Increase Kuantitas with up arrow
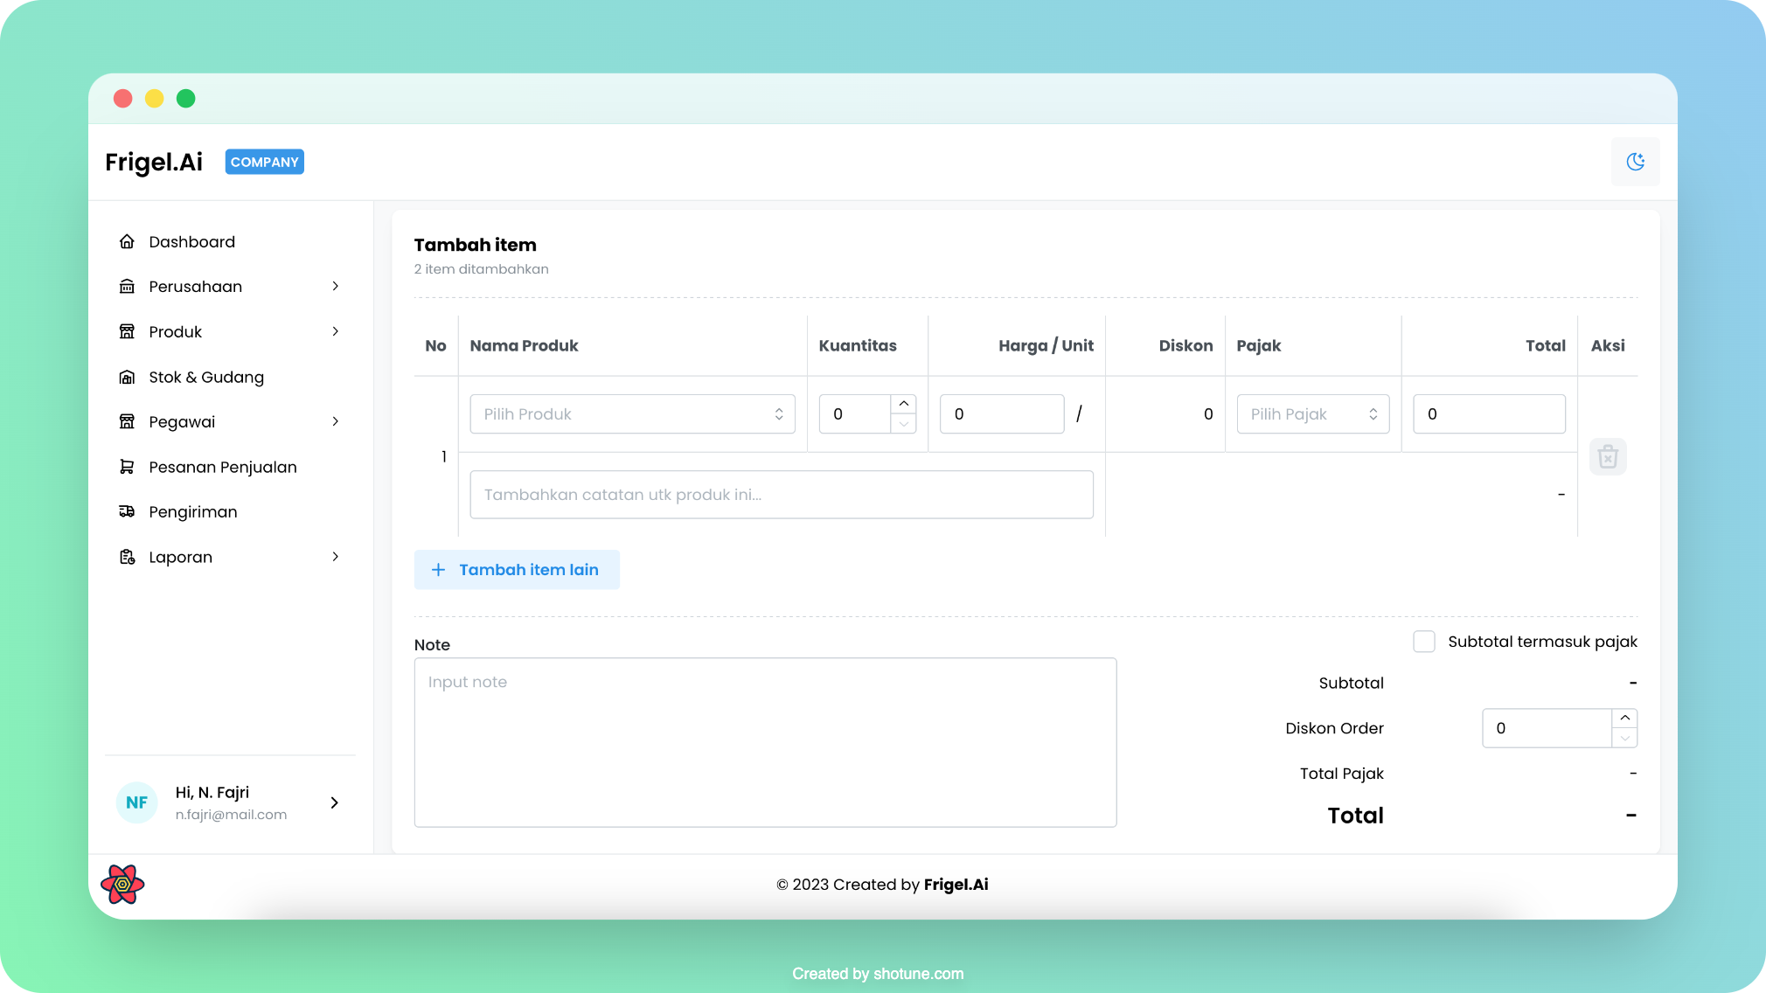 tap(904, 404)
